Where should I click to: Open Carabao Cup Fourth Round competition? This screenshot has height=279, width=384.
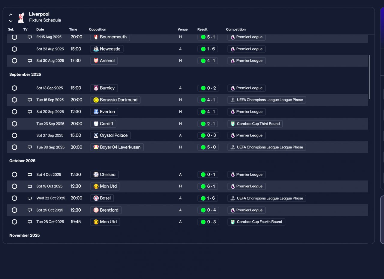pyautogui.click(x=256, y=222)
